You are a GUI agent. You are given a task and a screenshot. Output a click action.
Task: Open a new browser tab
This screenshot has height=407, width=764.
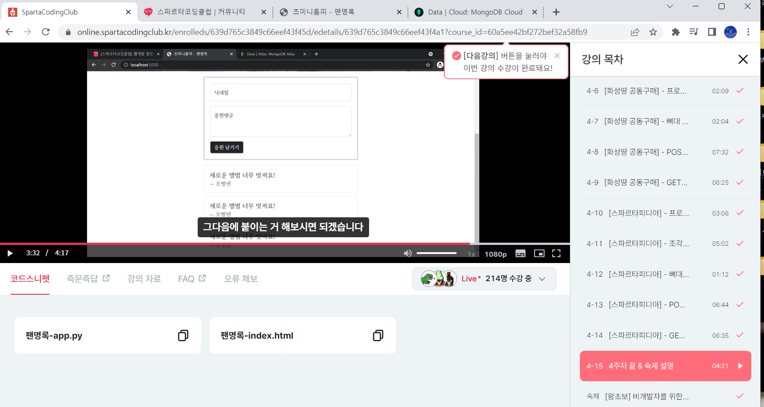(x=556, y=12)
